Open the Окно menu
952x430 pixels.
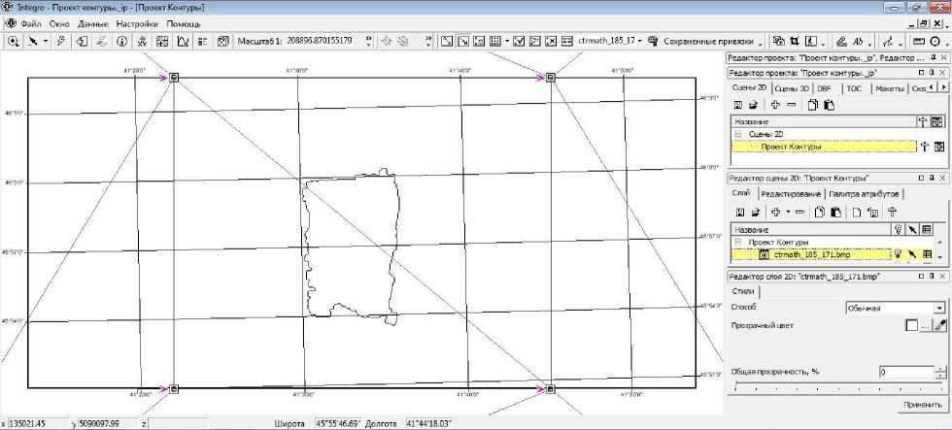coord(59,23)
